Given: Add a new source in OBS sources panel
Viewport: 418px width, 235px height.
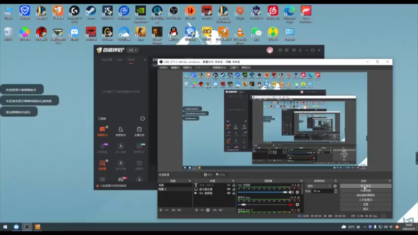Looking at the screenshot, I should 196,210.
